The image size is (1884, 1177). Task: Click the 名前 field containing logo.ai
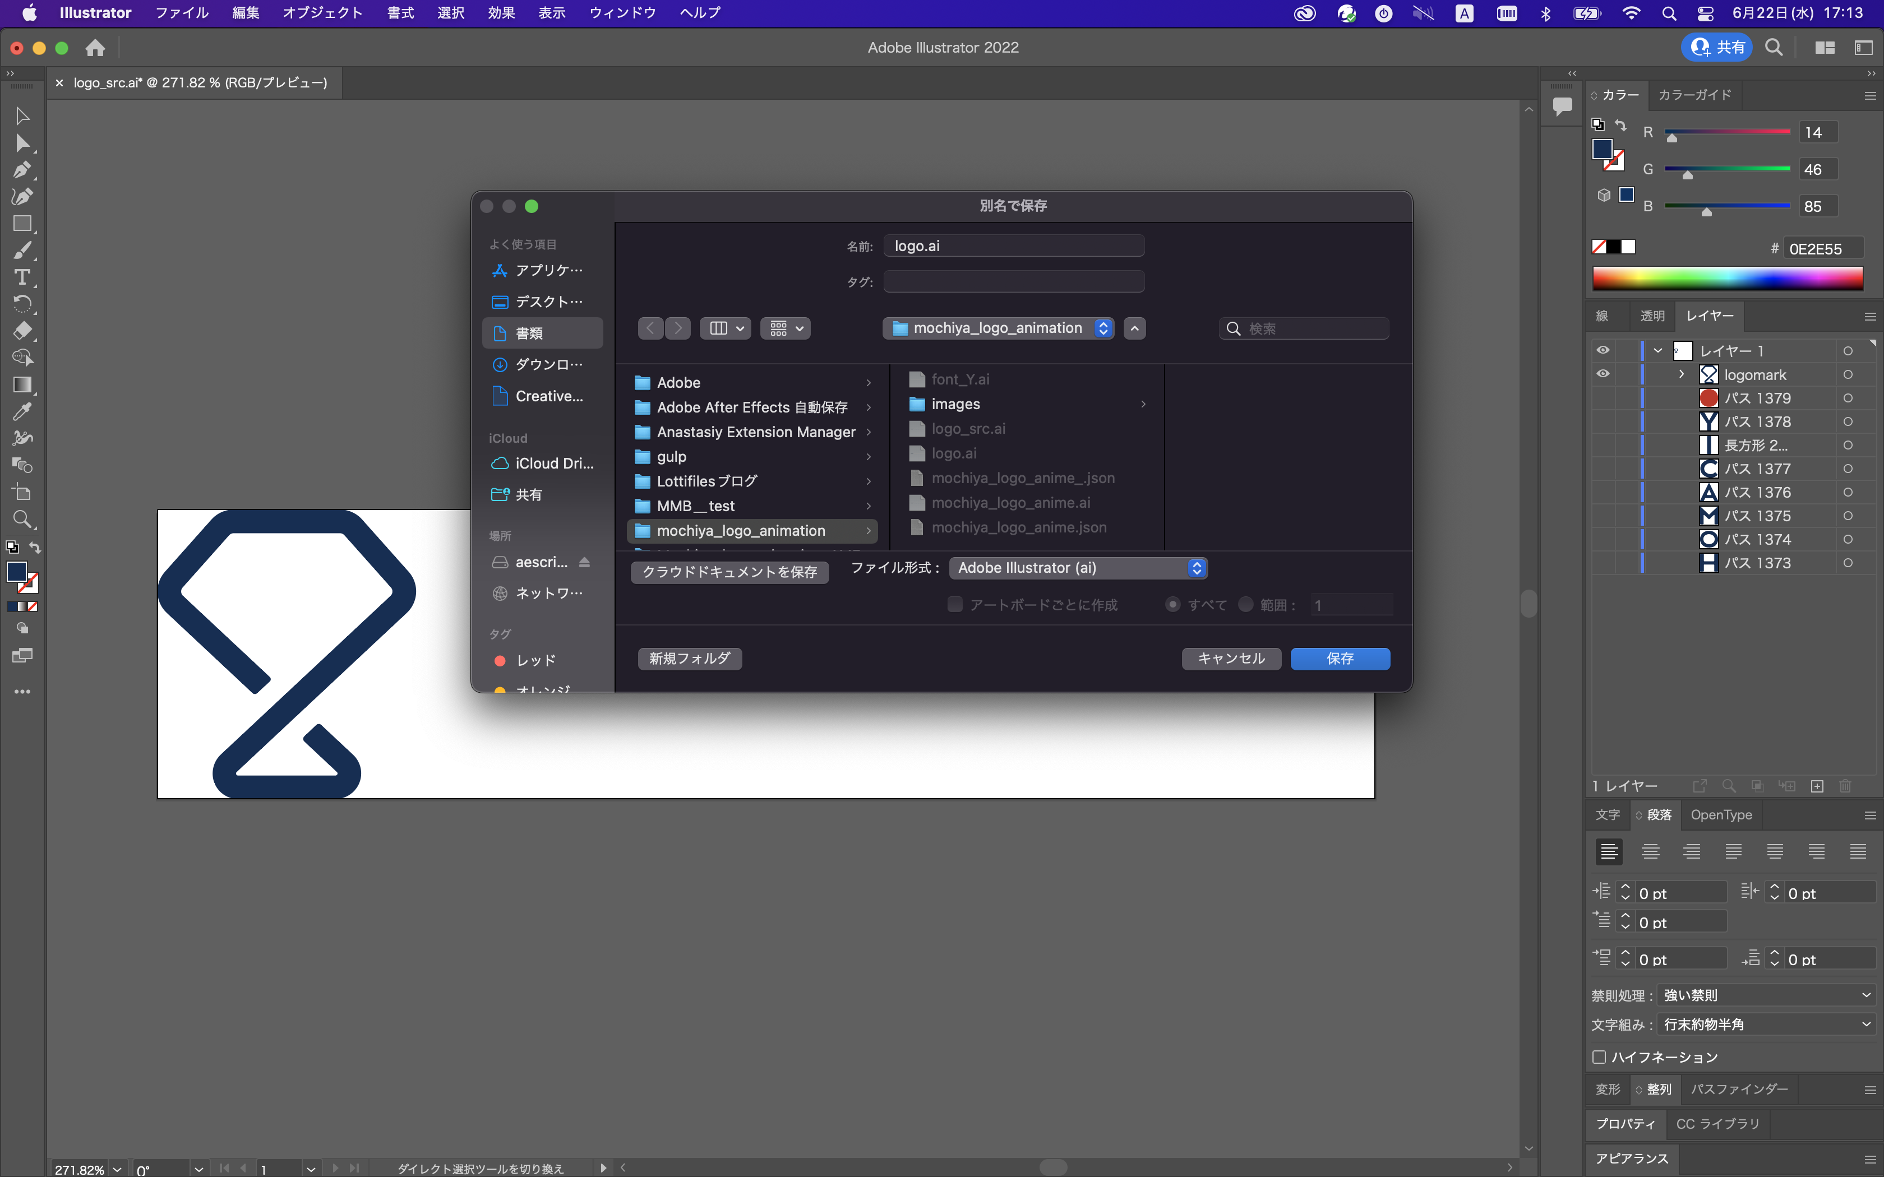click(1014, 246)
